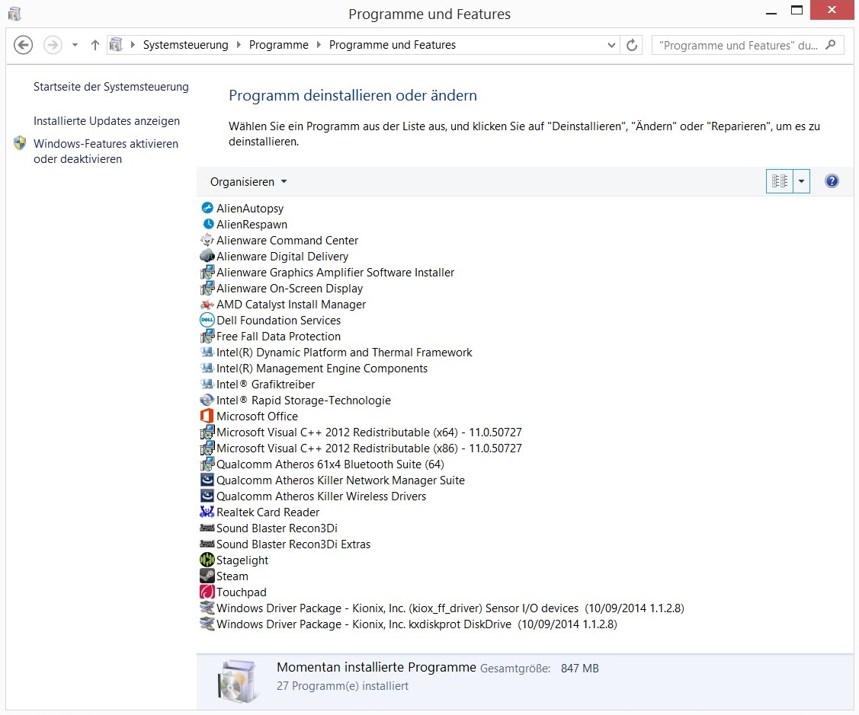
Task: Select Visual C++ 2012 Redistributable (x86) entry
Action: [x=369, y=448]
